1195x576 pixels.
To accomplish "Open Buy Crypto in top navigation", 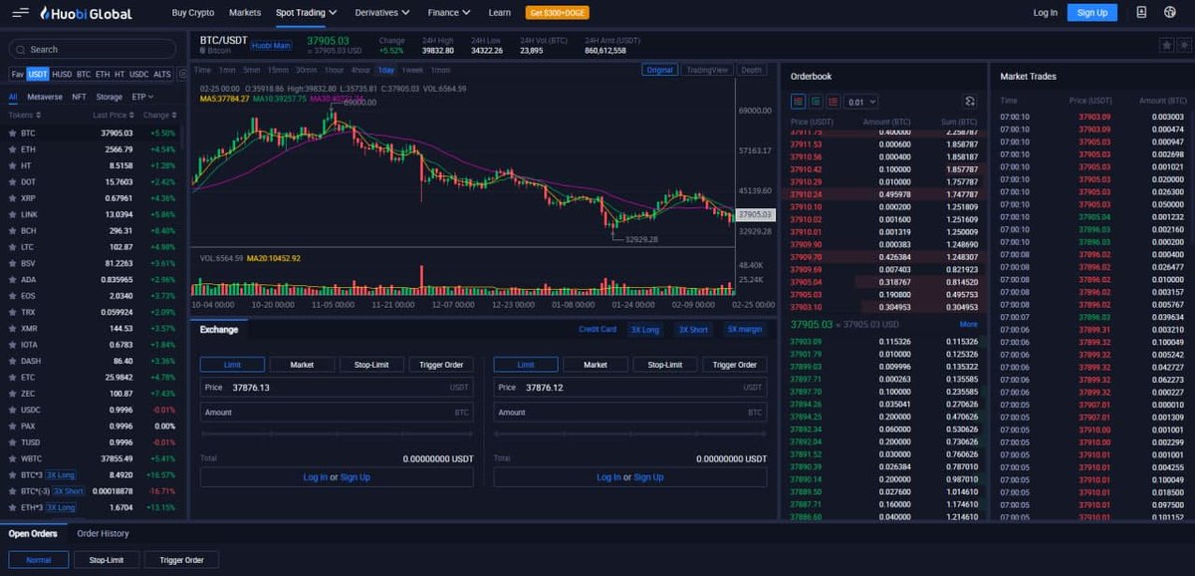I will pyautogui.click(x=193, y=13).
